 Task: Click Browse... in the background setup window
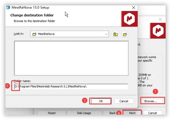[x=151, y=101]
